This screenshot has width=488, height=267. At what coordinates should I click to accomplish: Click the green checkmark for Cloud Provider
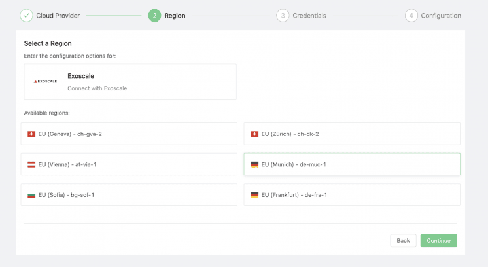pyautogui.click(x=26, y=16)
